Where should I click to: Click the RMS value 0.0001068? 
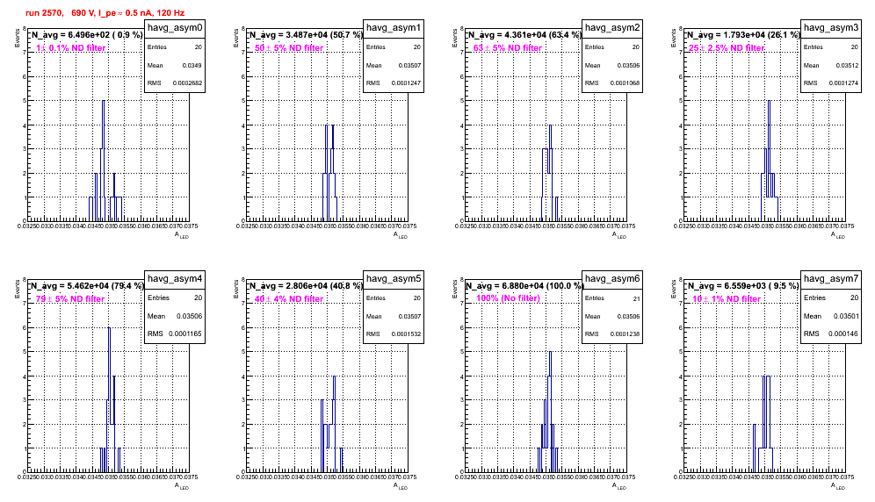(x=625, y=83)
